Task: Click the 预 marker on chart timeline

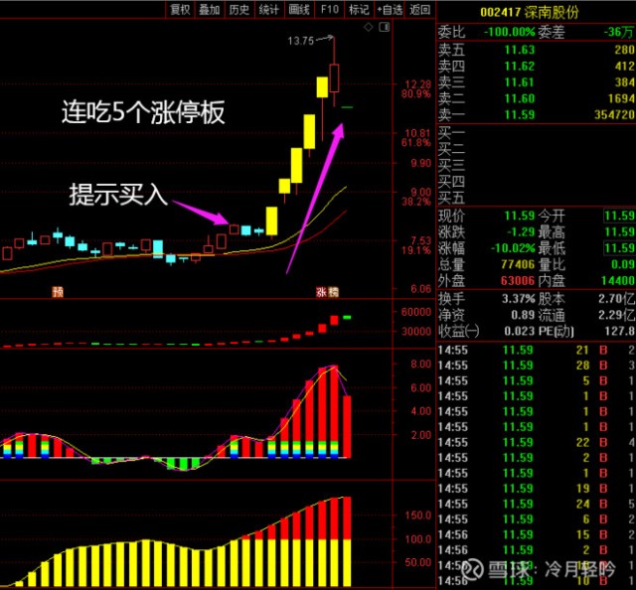Action: click(58, 292)
